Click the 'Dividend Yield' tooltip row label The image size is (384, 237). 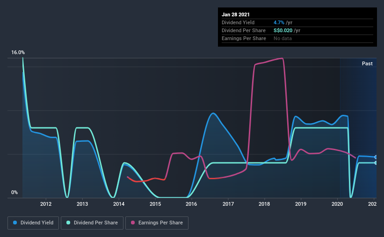click(x=238, y=22)
